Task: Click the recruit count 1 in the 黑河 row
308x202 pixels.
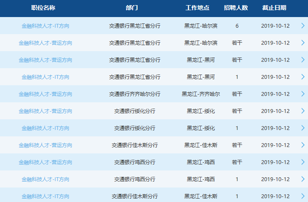Action: 237,77
